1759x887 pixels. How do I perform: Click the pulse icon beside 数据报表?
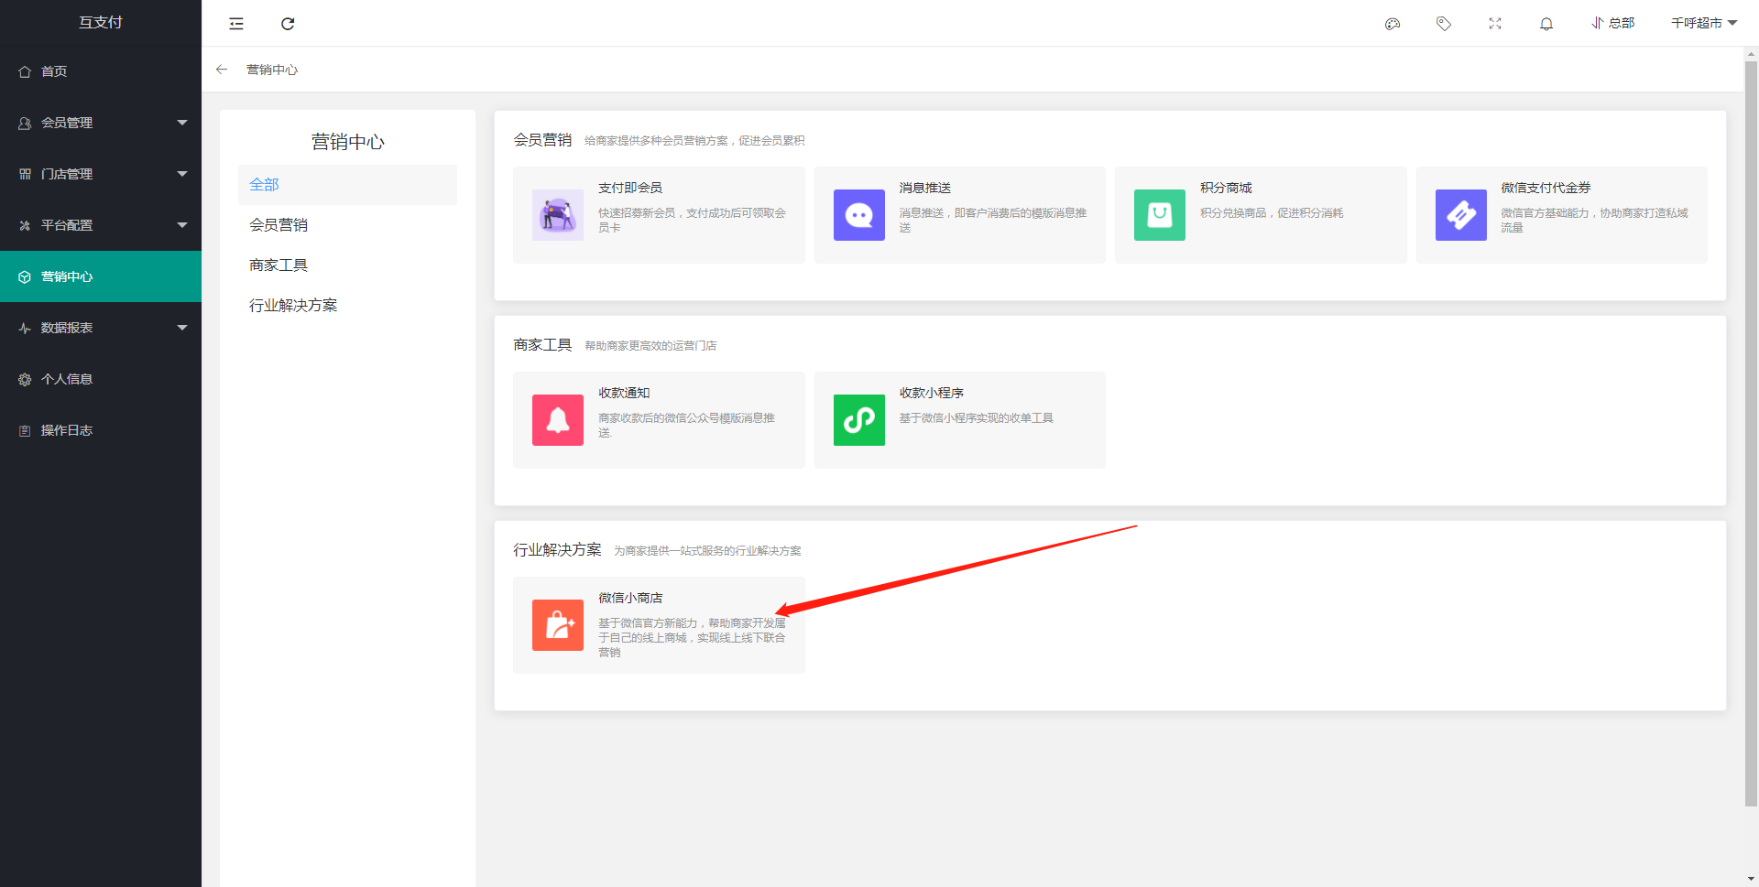click(25, 328)
